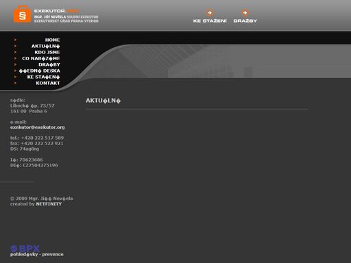351x263 pixels.
Task: Click the exekutor@exekutor.org email link
Action: click(38, 127)
